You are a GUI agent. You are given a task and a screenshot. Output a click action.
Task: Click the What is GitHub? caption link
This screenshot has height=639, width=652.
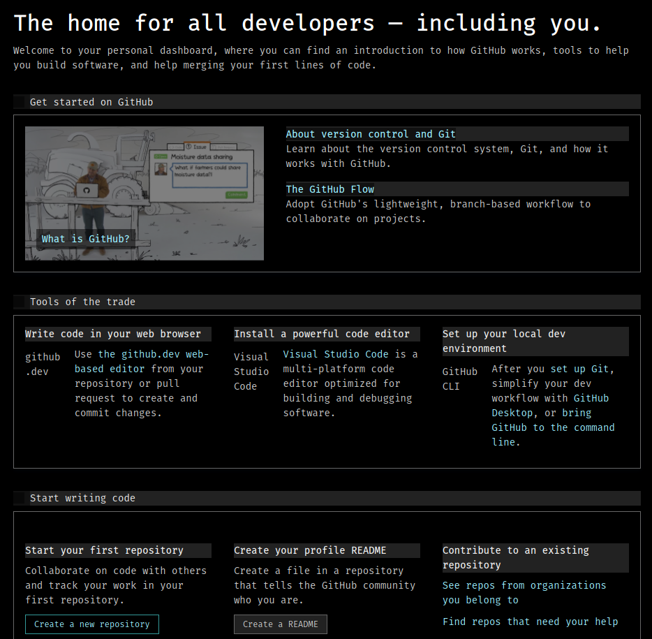85,239
